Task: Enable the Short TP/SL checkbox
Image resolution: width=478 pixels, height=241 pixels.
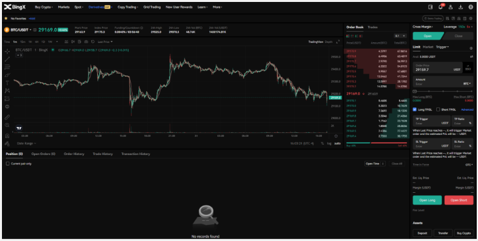Action: [438, 109]
